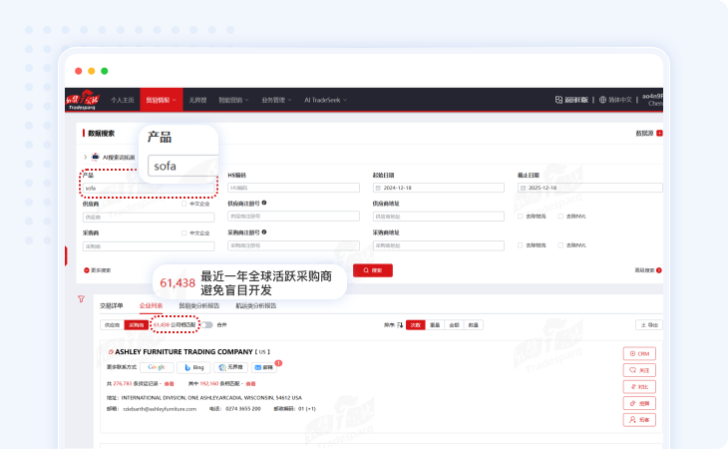Viewport: 728px width, 449px height.
Task: Switch to the 交易详单 tab
Action: [x=112, y=305]
